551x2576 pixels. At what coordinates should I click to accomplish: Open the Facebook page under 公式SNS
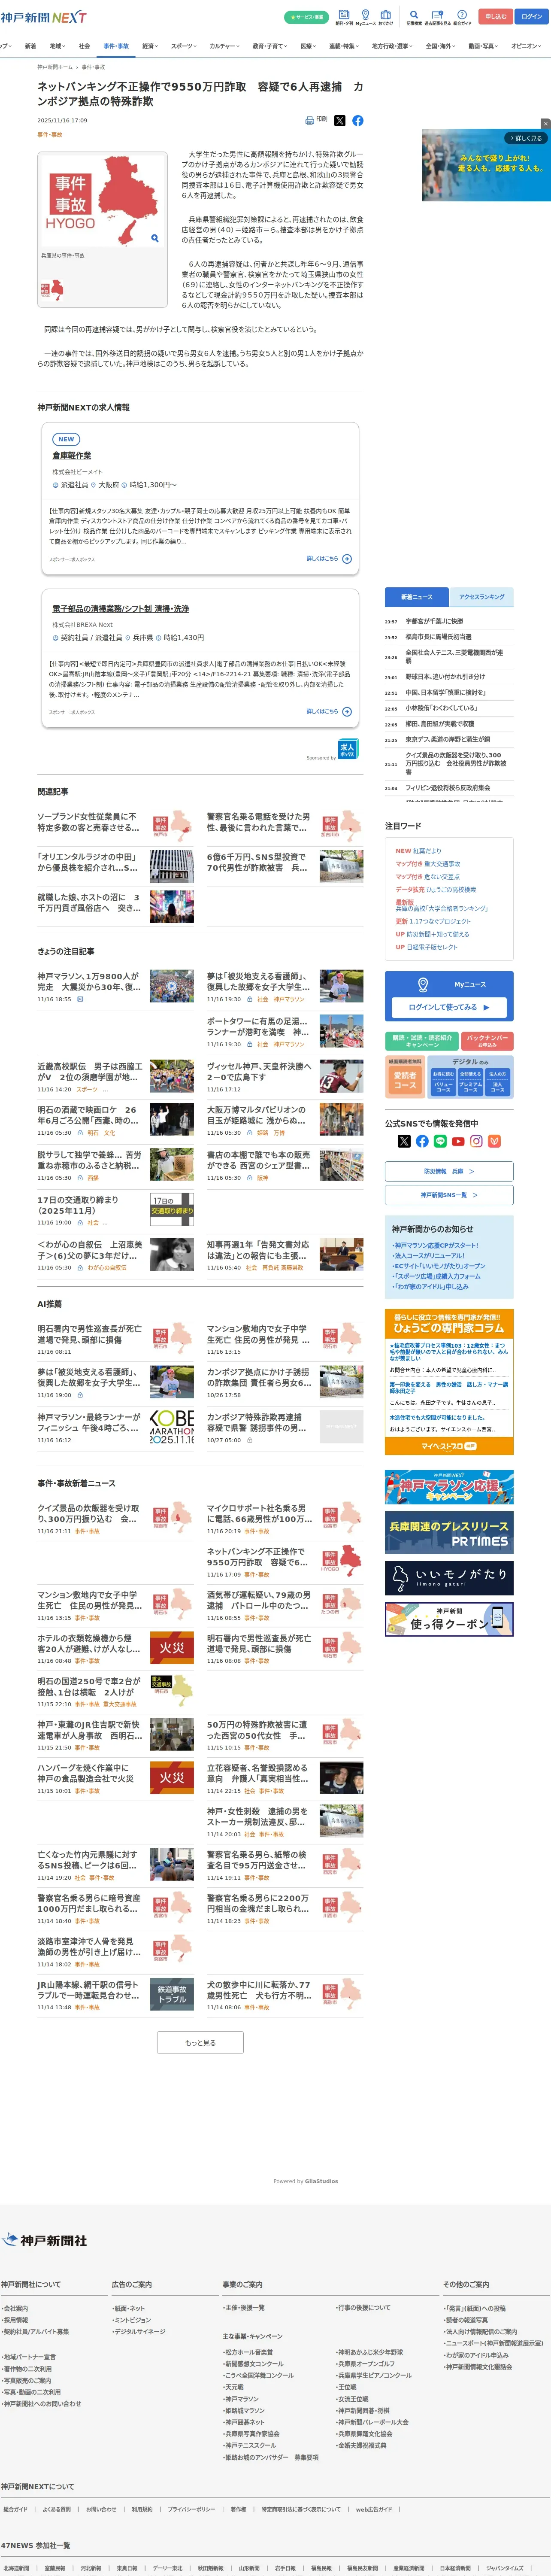422,1141
